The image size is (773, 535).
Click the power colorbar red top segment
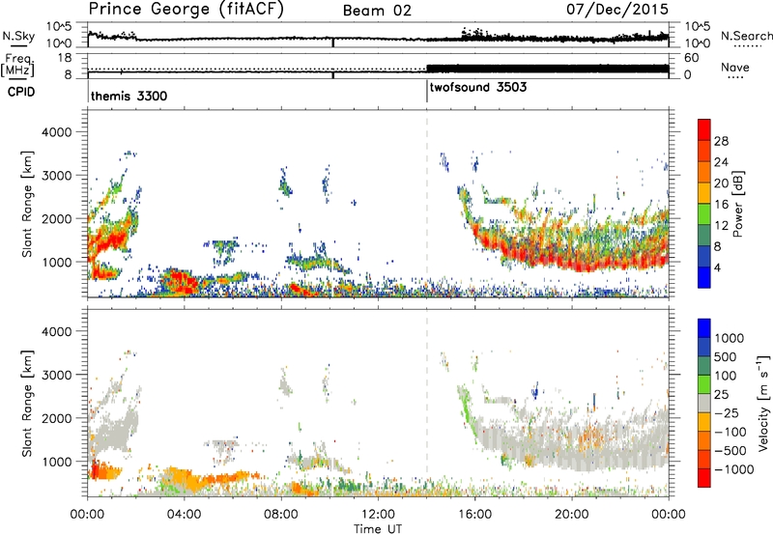pyautogui.click(x=704, y=127)
